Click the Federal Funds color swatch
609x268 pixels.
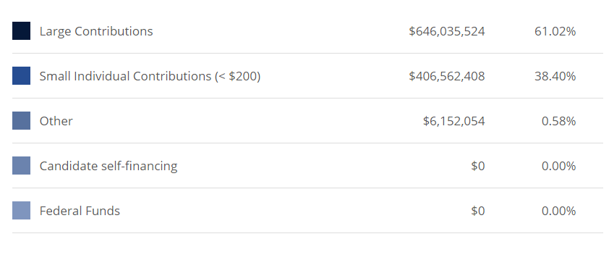pos(22,211)
